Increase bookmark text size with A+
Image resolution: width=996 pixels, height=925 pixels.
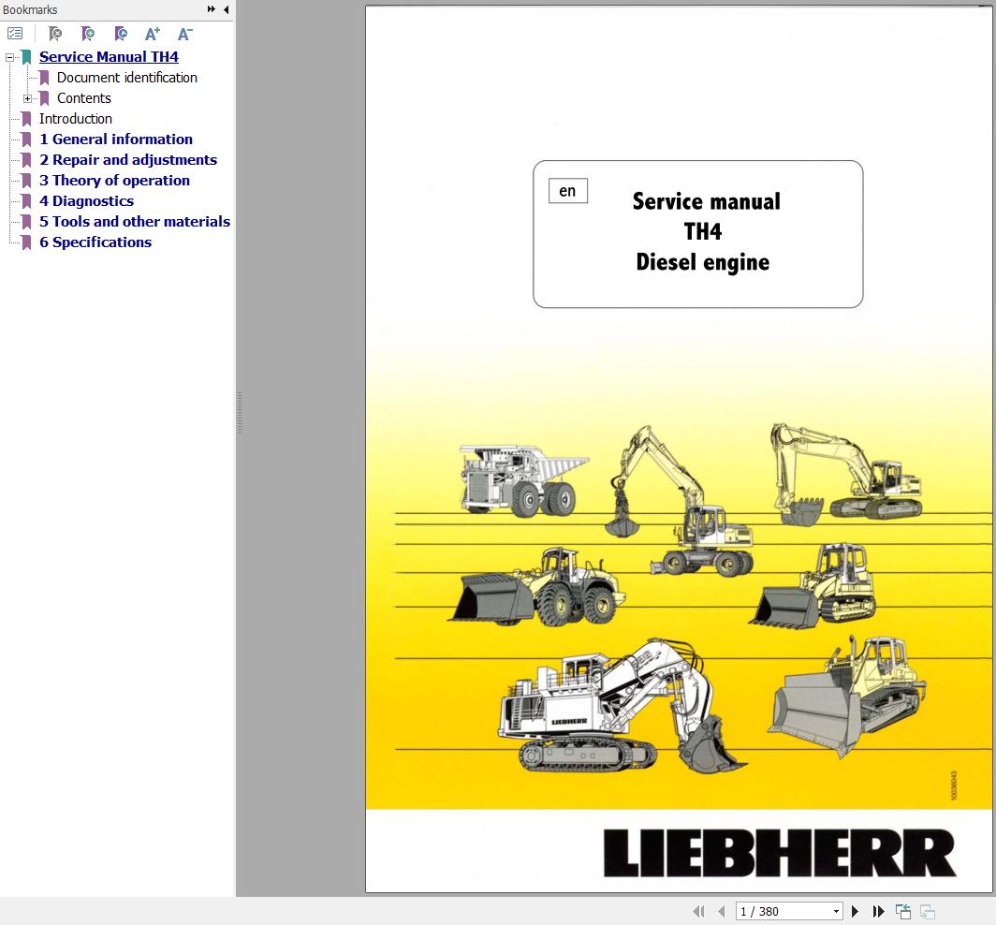pyautogui.click(x=153, y=33)
